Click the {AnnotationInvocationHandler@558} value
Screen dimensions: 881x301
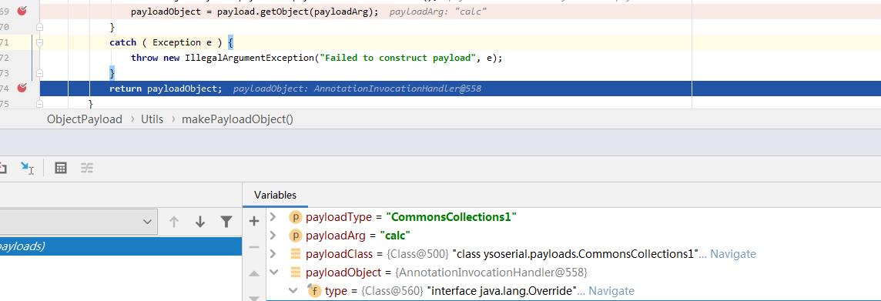click(491, 273)
